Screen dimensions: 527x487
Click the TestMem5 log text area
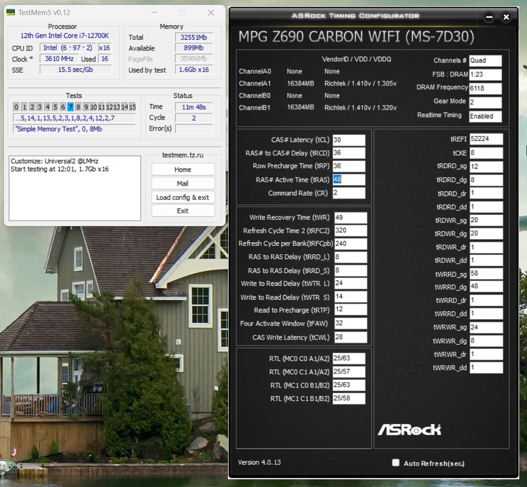coord(75,188)
